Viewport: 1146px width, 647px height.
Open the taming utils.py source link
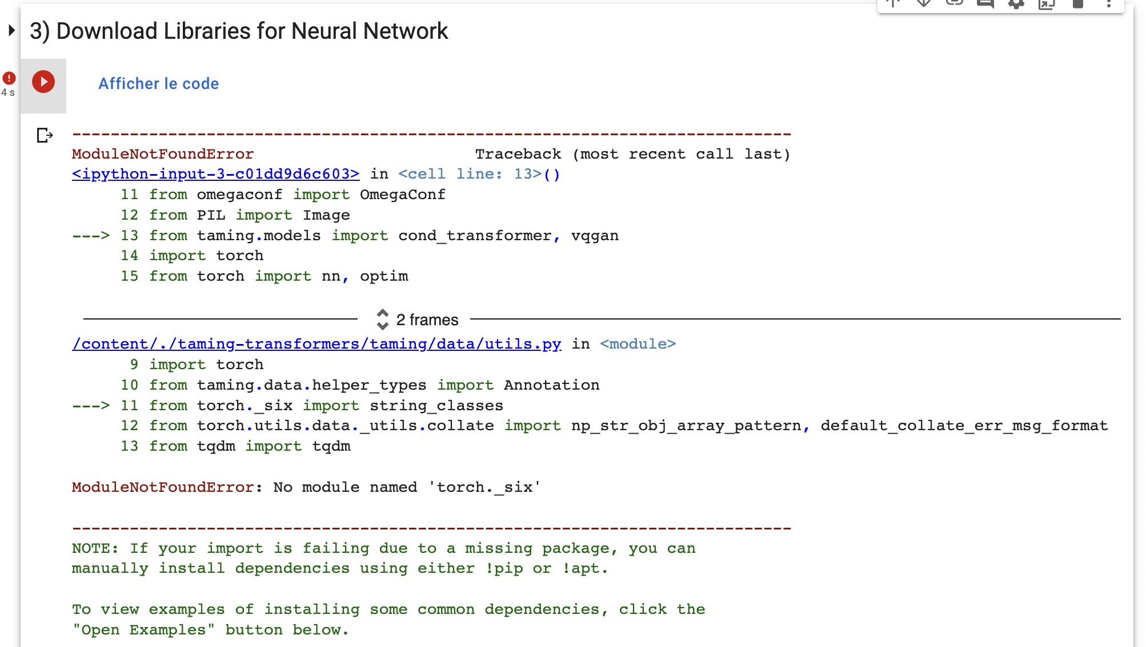(316, 343)
